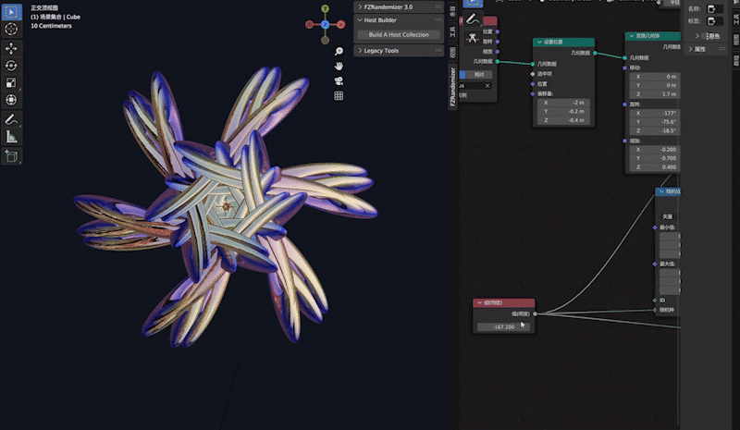Select the Measure tool
Viewport: 740px width, 430px height.
(11, 137)
